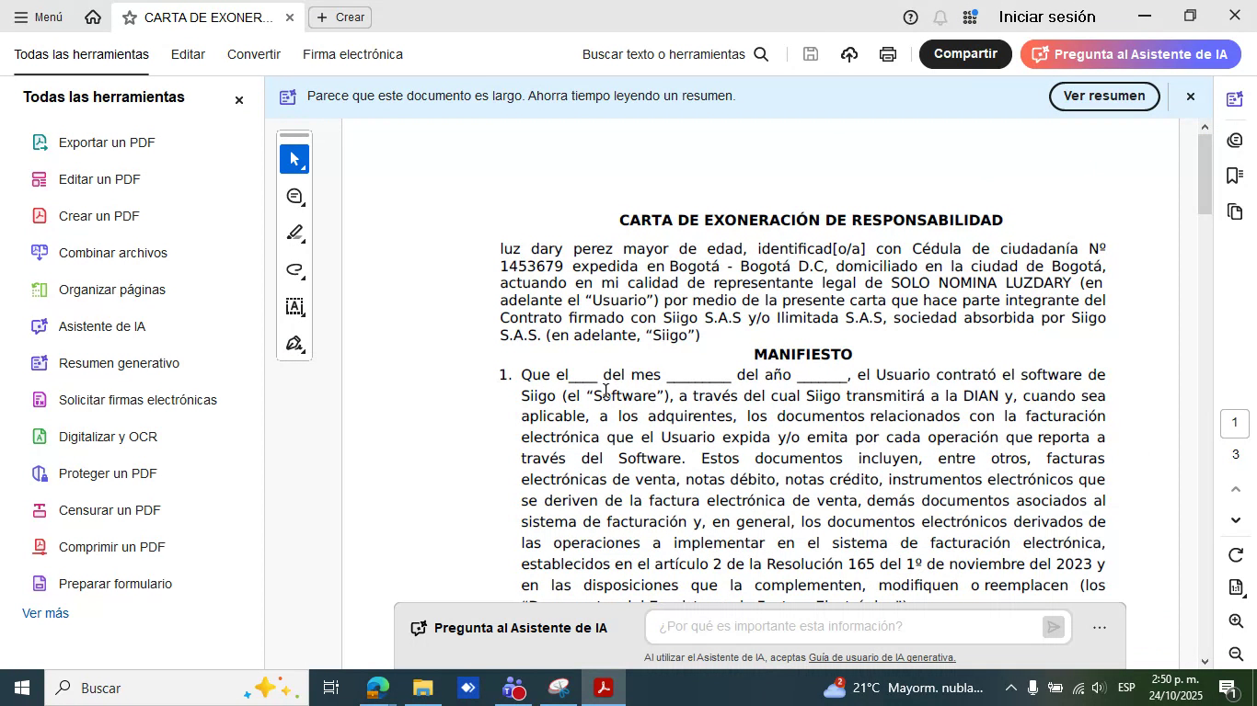Open Microsoft Edge in taskbar

pyautogui.click(x=377, y=688)
